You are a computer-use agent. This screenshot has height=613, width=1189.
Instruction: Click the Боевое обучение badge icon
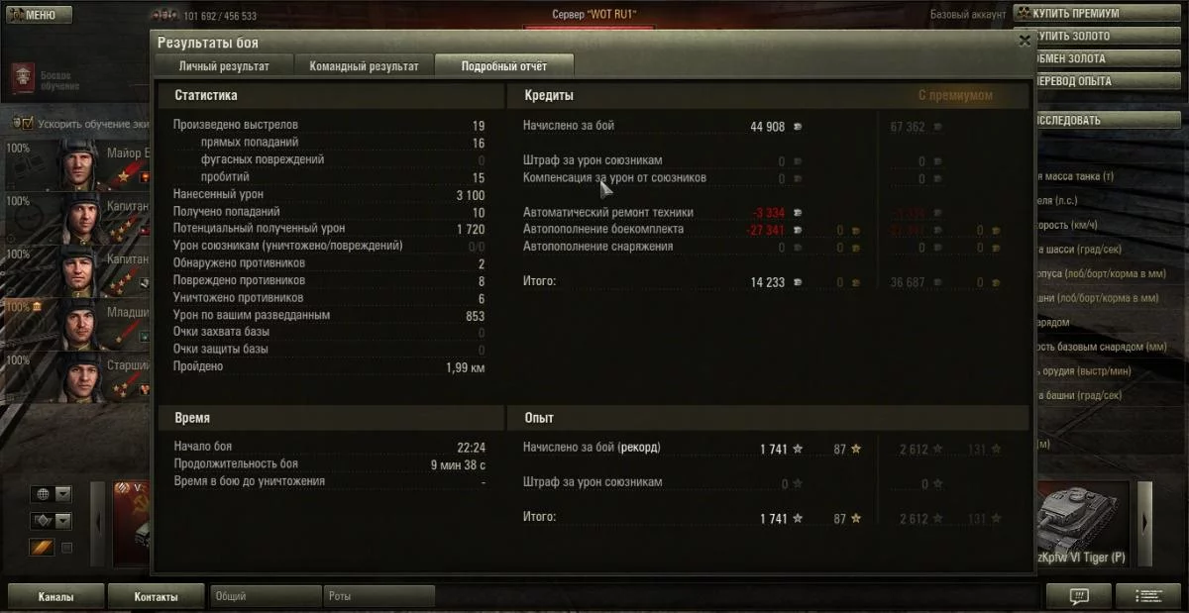[23, 78]
